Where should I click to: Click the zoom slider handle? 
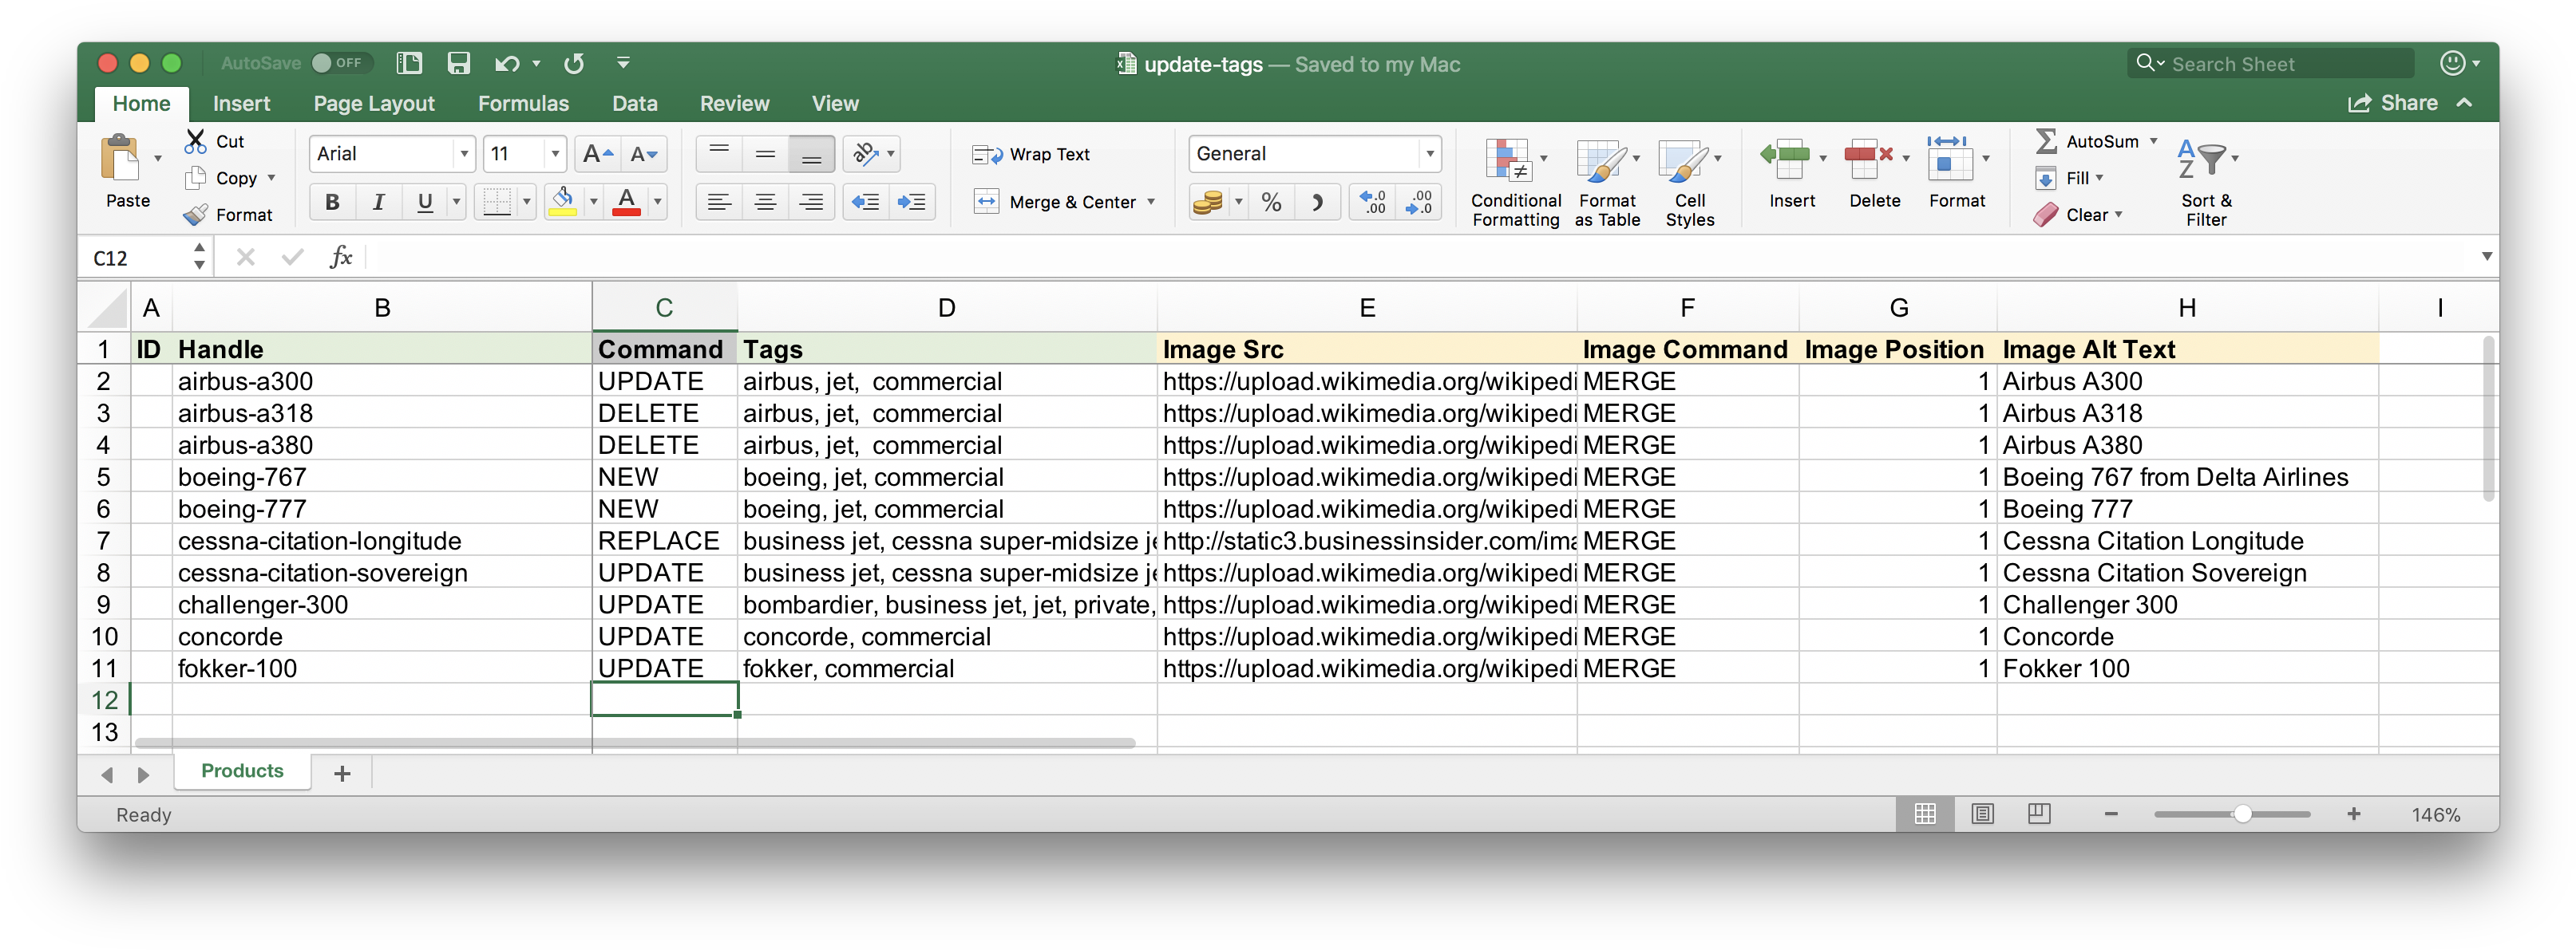[2242, 814]
